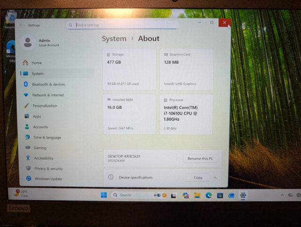The image size is (301, 227).
Task: Open the Home settings page
Action: coord(57,63)
